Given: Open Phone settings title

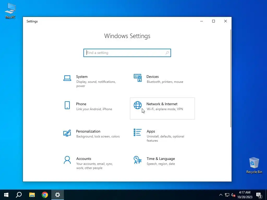Looking at the screenshot, I should tap(81, 104).
